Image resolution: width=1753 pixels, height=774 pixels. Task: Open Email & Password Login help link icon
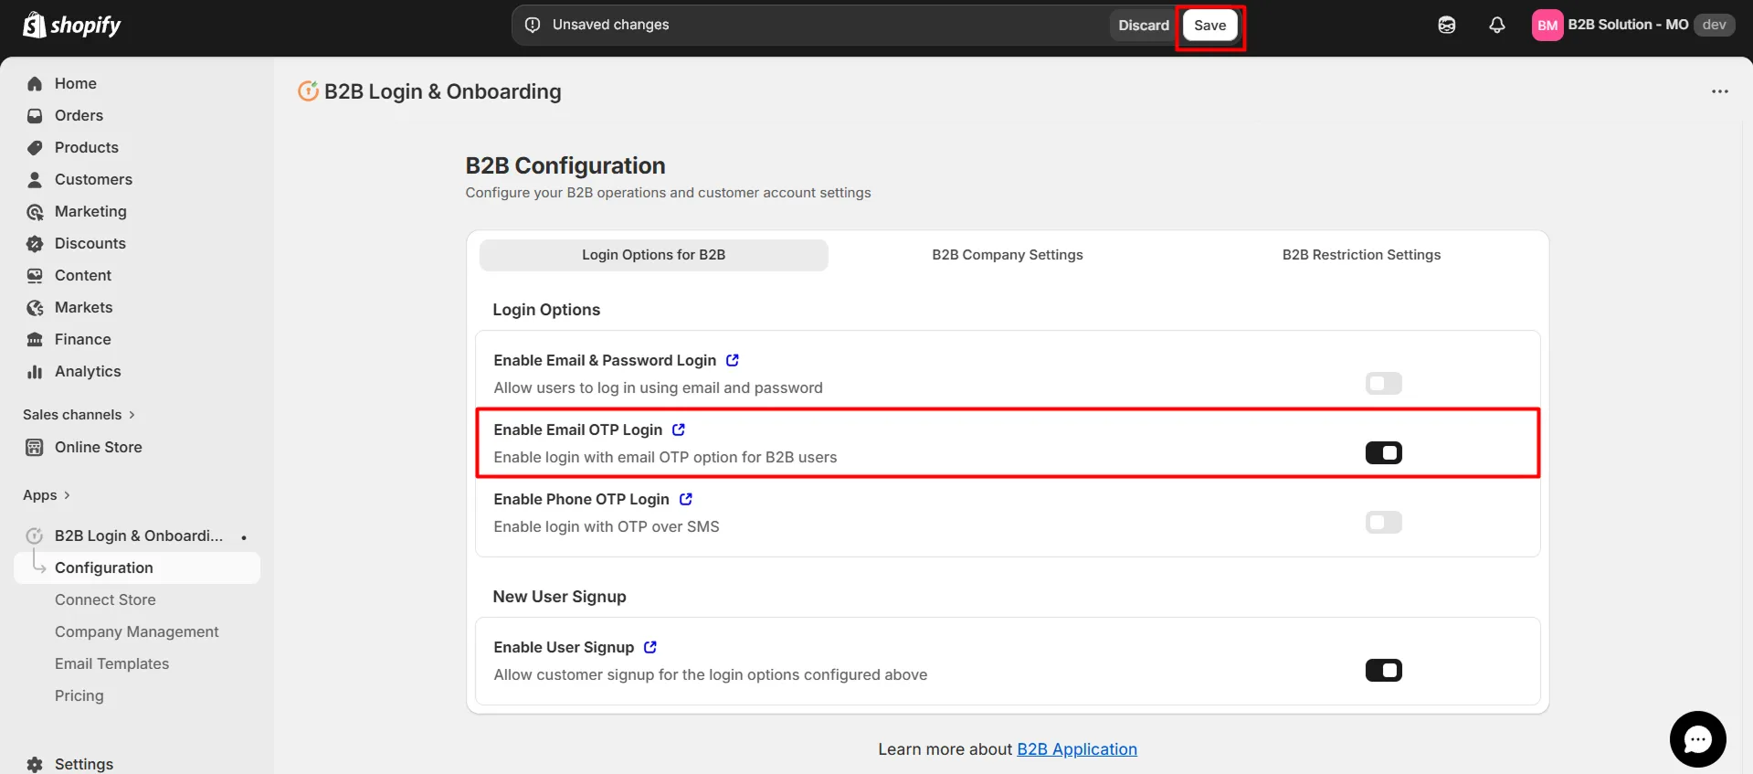point(733,360)
